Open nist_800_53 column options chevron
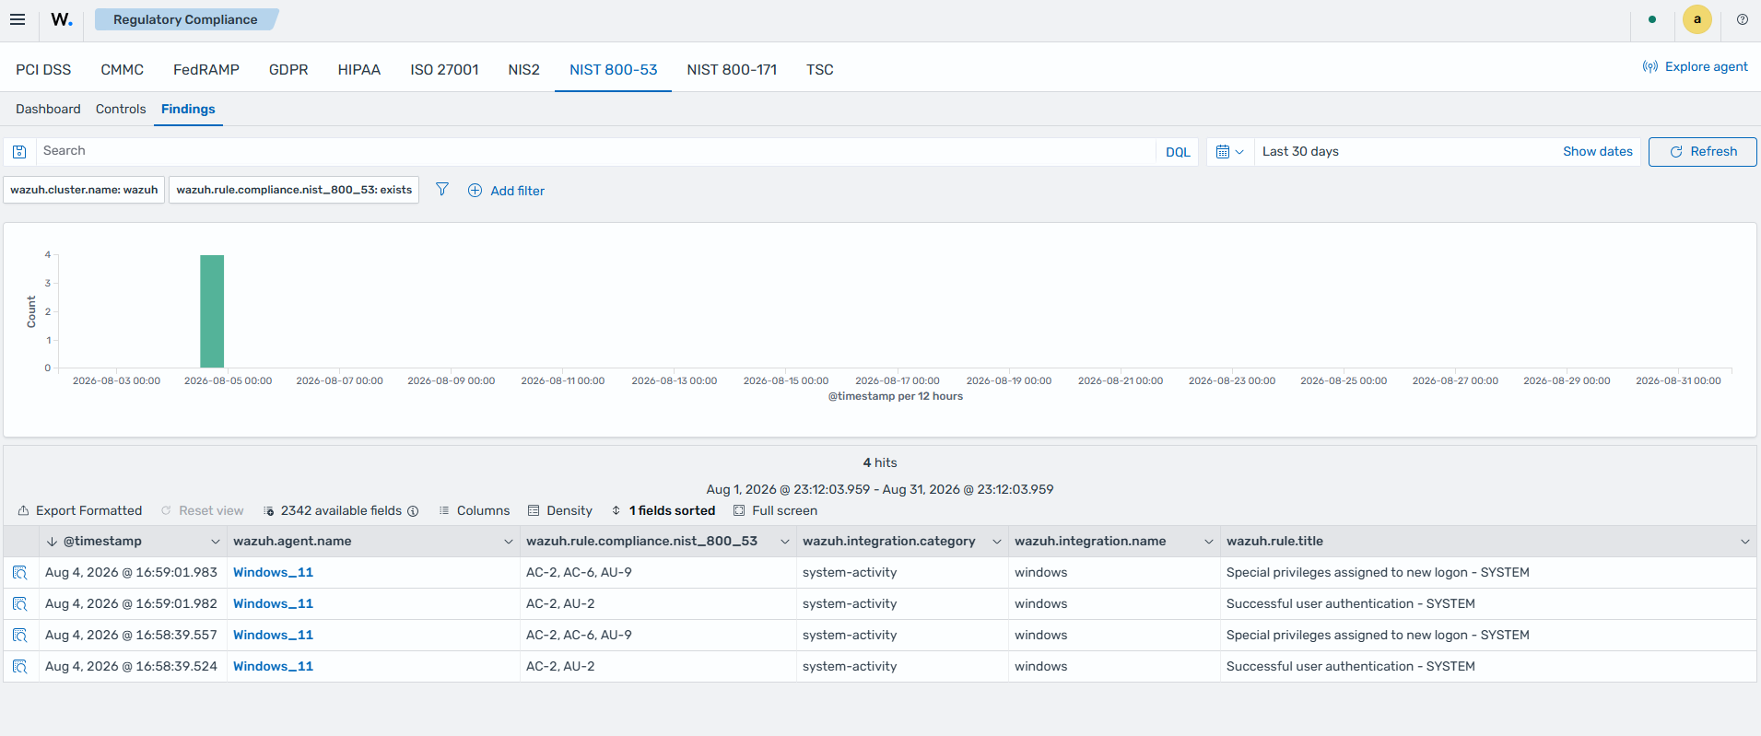Screen dimensions: 1761x736 click(784, 542)
